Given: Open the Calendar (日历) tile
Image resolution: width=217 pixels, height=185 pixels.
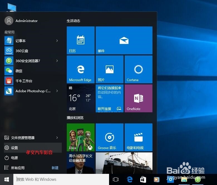Looking at the screenshot, I should [x=81, y=40].
